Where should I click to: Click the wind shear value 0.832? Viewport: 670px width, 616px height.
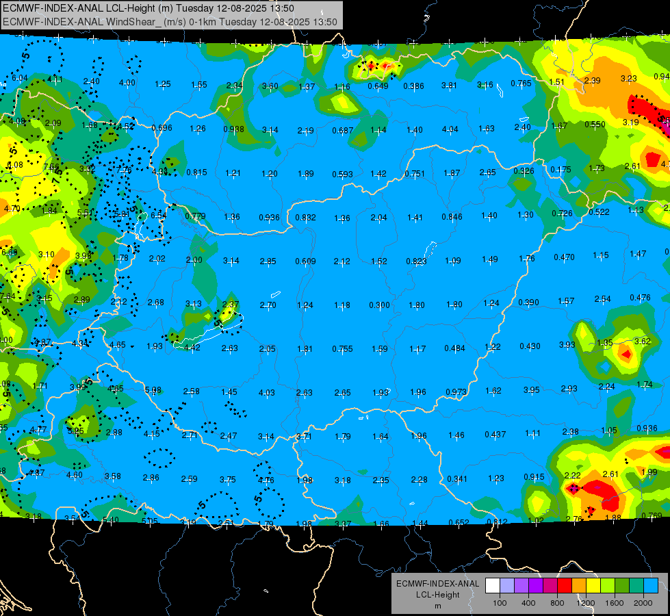click(x=305, y=218)
